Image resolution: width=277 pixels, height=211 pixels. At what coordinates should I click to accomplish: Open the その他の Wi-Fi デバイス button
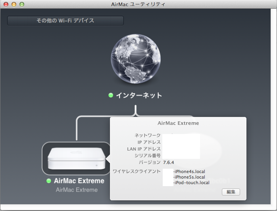tap(65, 21)
